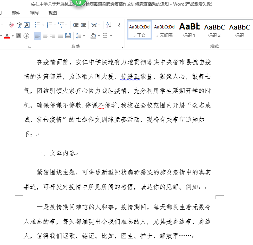
Task: Apply the 无间隔 style
Action: click(164, 30)
